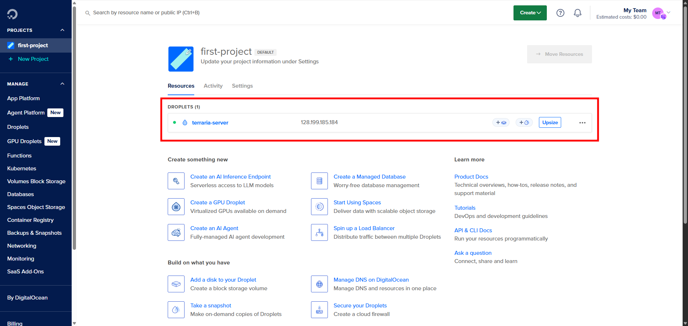Click the Upsize button for terraria-server

coord(550,122)
